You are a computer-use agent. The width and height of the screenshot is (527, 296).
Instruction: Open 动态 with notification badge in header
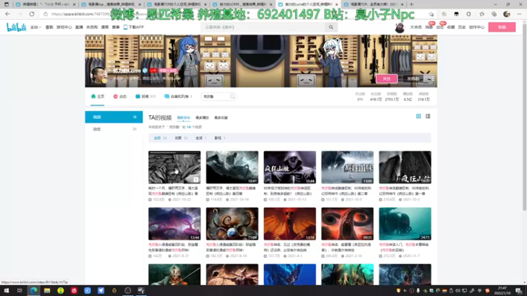[440, 27]
